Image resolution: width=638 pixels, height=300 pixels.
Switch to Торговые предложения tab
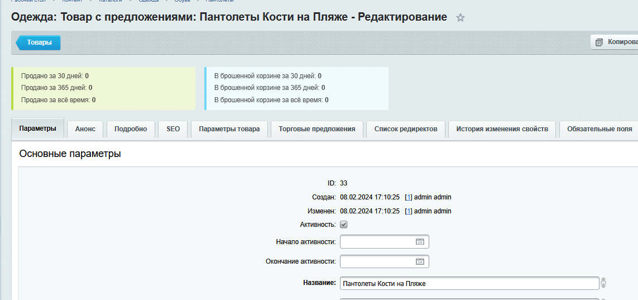317,129
